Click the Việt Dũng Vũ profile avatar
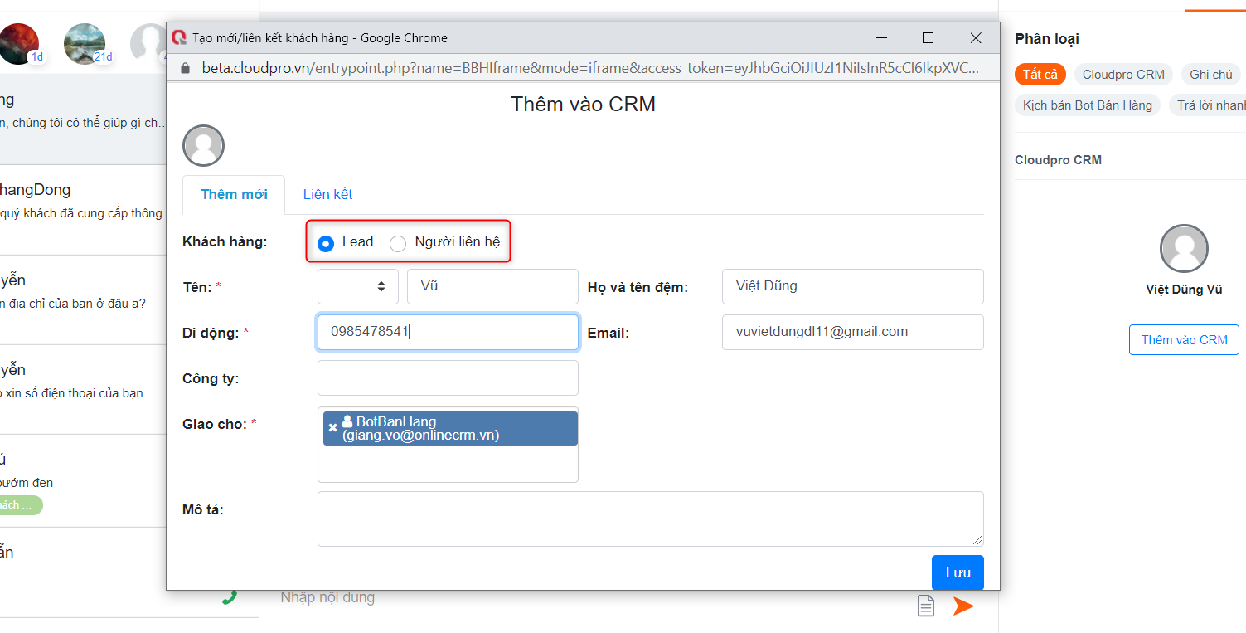The width and height of the screenshot is (1246, 633). click(x=1184, y=249)
